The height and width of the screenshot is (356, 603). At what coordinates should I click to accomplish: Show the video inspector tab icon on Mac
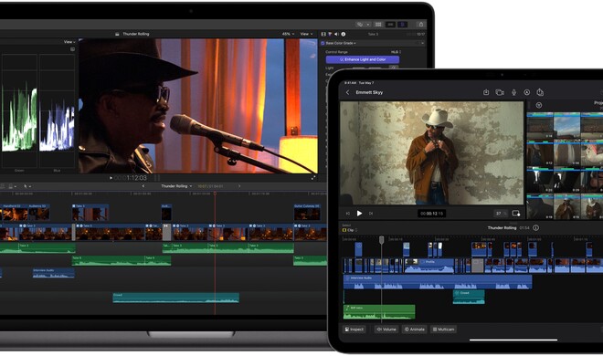tap(323, 34)
